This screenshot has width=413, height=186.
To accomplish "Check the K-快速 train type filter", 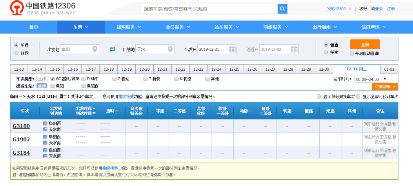I will [x=176, y=79].
